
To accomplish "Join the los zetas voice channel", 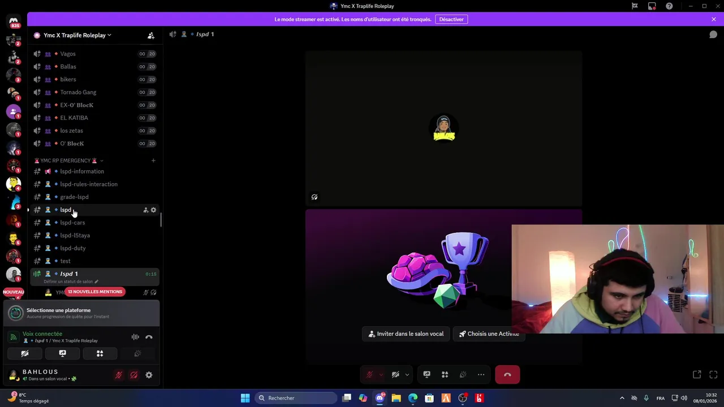I will pos(94,131).
